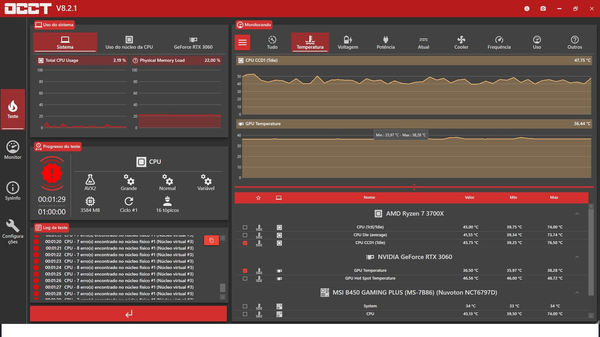Image resolution: width=600 pixels, height=337 pixels.
Task: Uncheck the CPU CCD1 (Tdie) checkbox
Action: coord(245,243)
